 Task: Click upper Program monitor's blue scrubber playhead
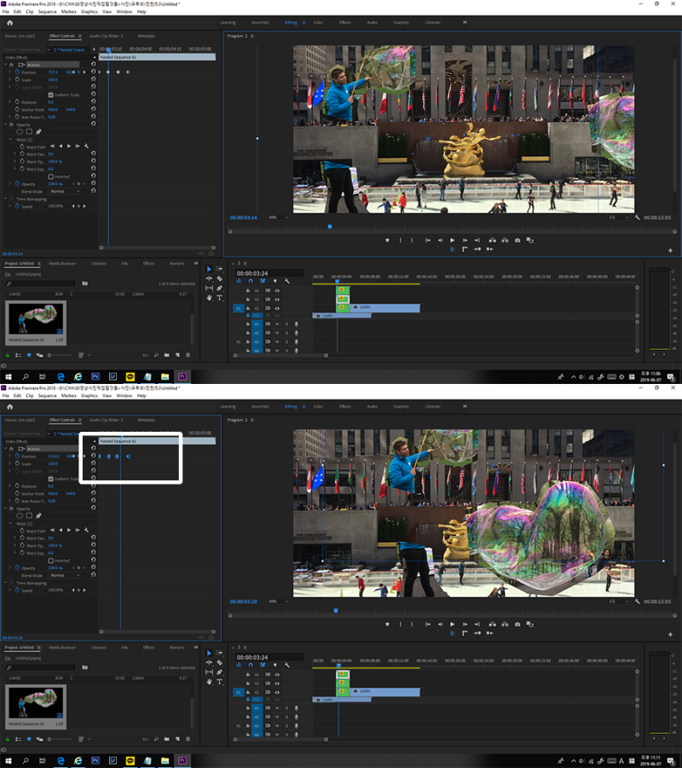pos(330,227)
